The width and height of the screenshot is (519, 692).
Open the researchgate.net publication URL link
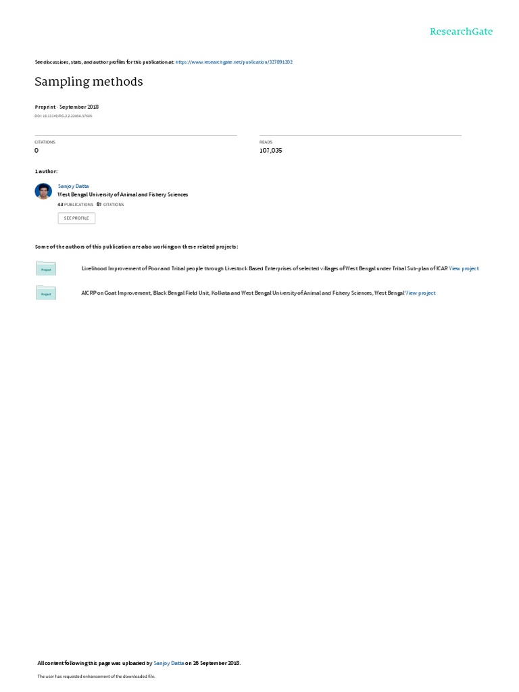click(234, 62)
